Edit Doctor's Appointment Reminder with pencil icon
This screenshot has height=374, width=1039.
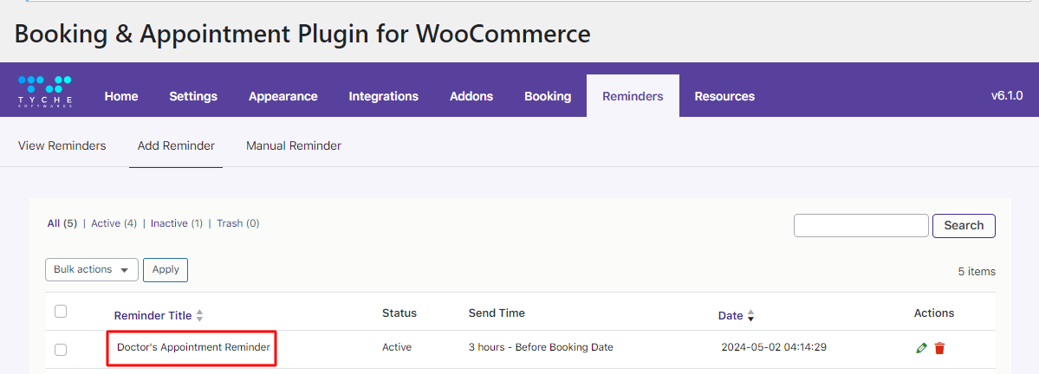[921, 348]
